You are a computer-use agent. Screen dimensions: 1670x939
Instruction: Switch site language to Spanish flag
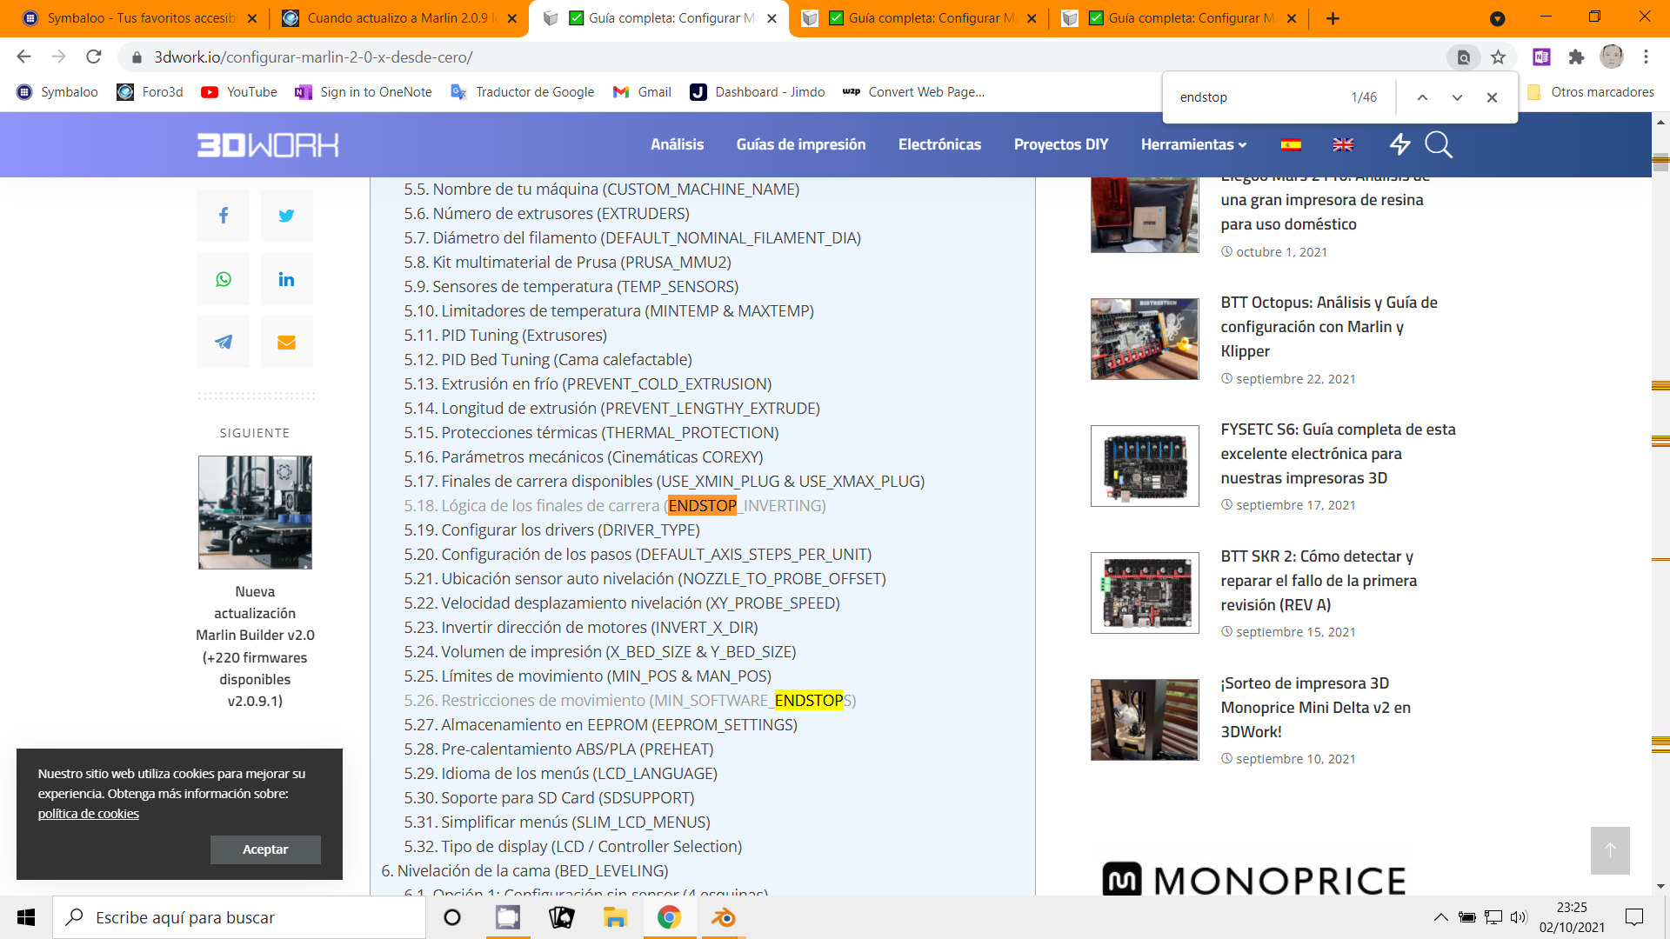tap(1291, 144)
